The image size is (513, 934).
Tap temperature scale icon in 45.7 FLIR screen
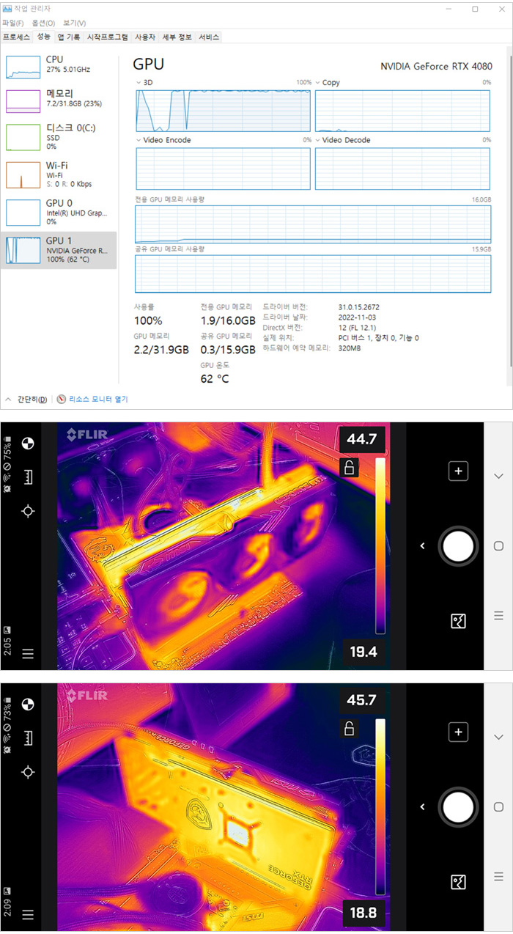pyautogui.click(x=28, y=738)
